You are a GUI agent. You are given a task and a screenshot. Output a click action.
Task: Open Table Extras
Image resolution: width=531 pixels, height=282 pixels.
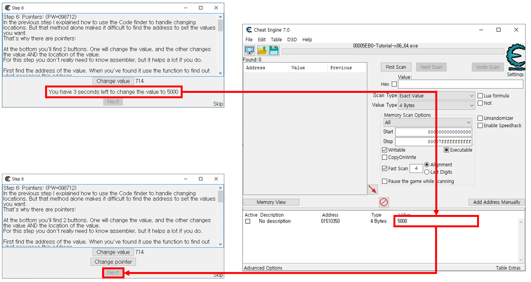click(x=508, y=268)
